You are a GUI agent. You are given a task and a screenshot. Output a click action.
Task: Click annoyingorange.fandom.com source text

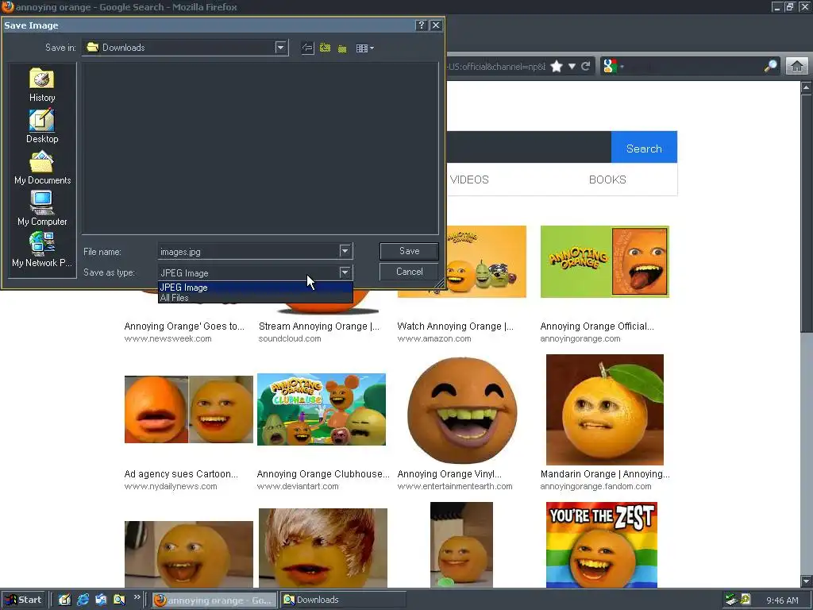coord(595,487)
